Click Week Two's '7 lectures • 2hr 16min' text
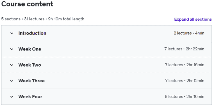Viewport: 213px width, 106px height. click(x=185, y=65)
